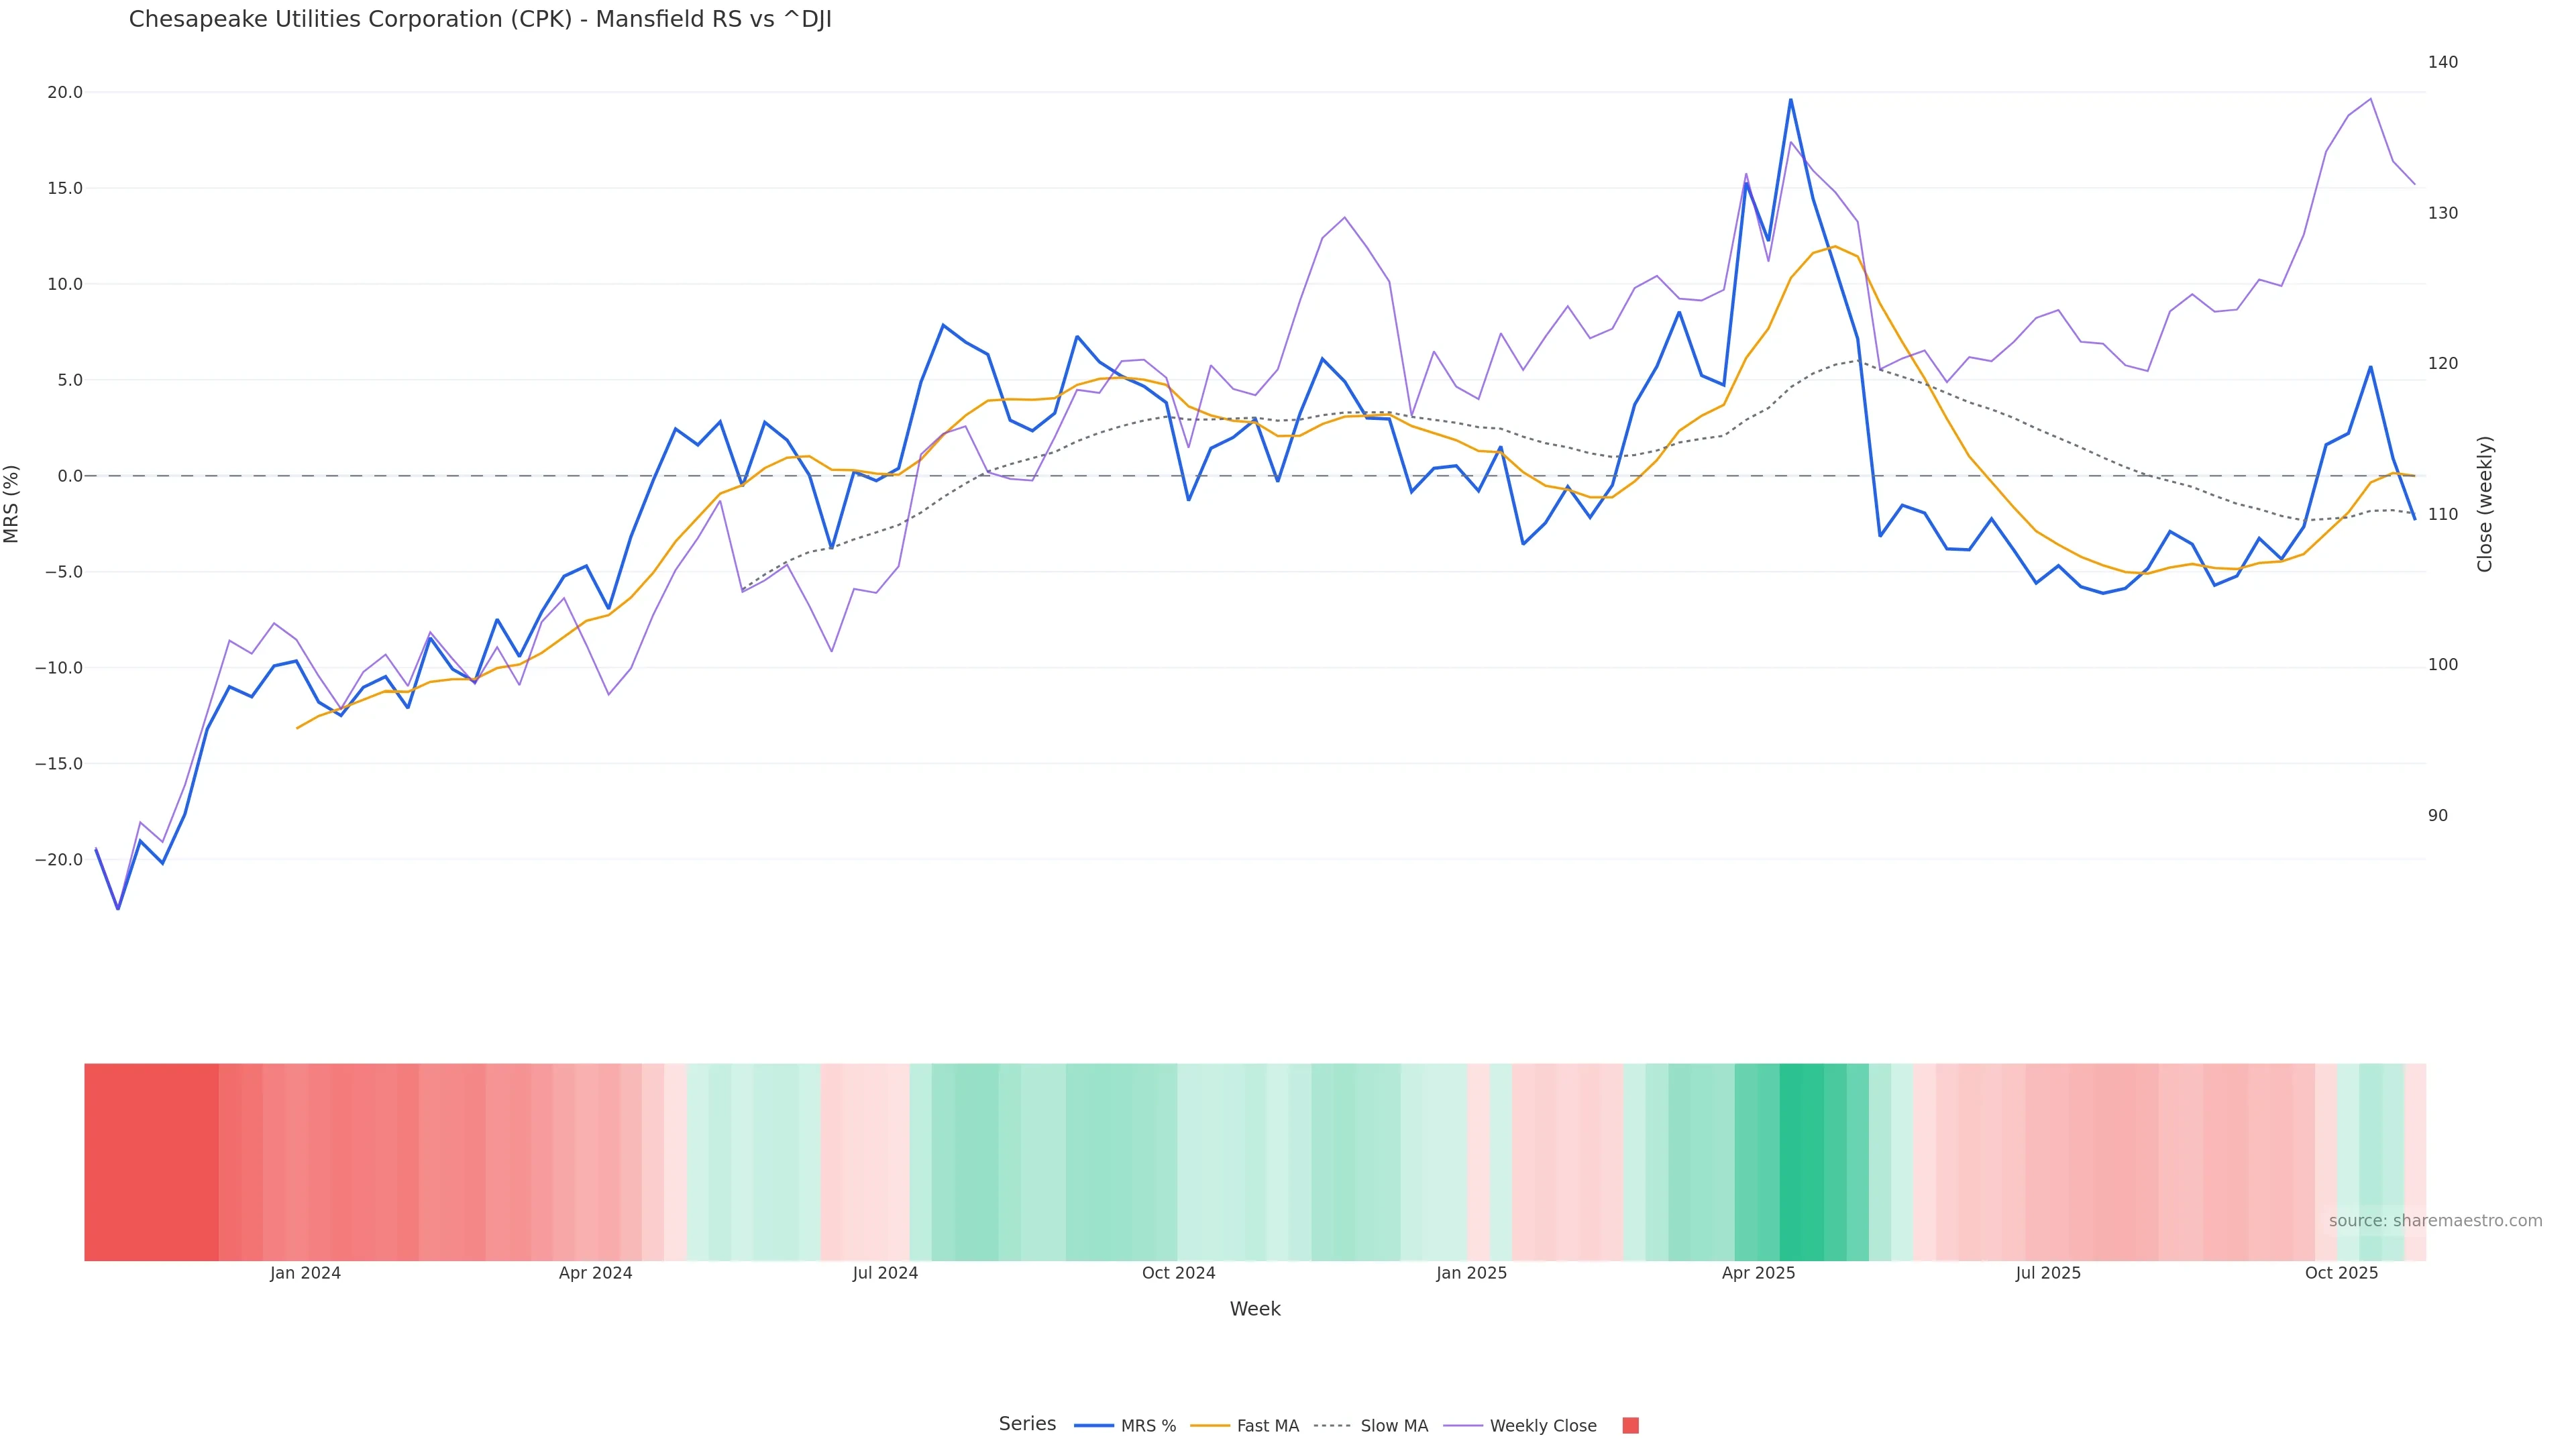Click the chart title text

pos(480,20)
